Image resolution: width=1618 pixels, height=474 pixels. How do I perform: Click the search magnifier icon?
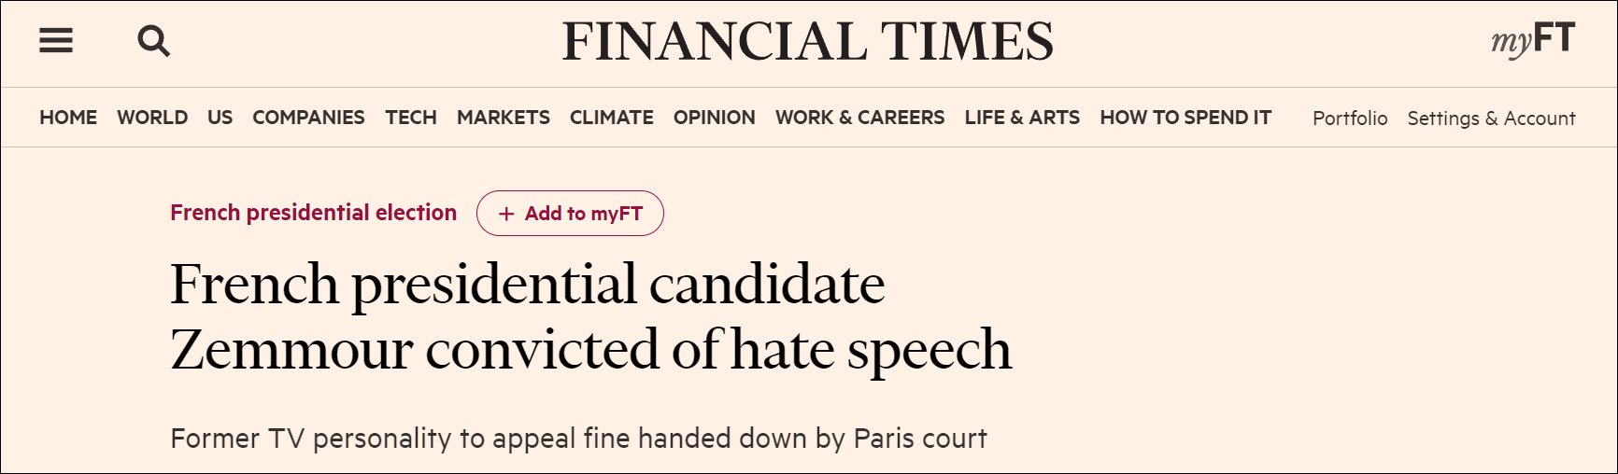[153, 41]
